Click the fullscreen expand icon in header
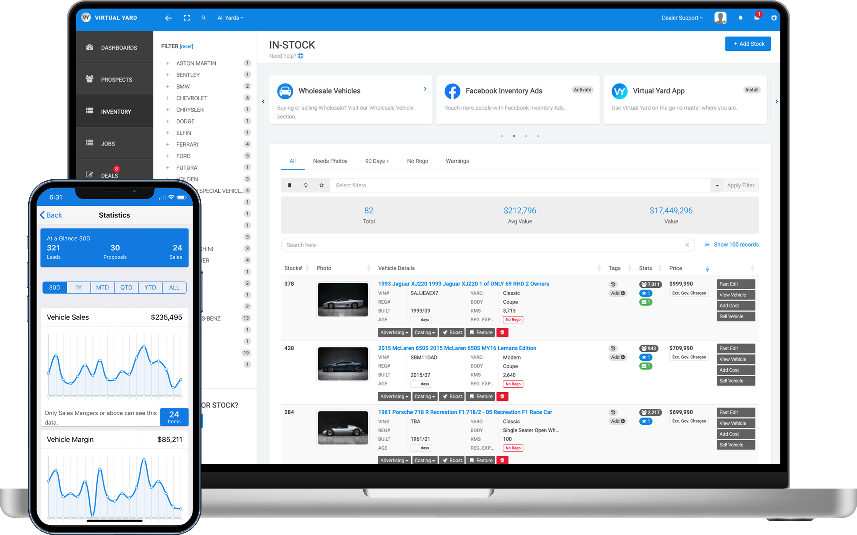 click(187, 18)
